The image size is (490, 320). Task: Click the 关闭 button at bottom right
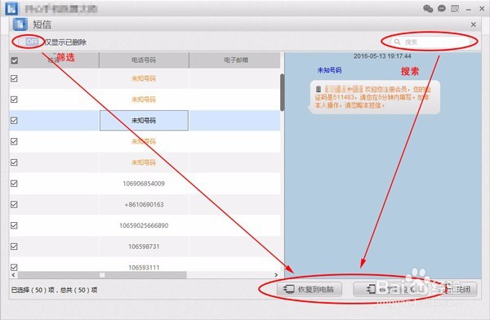point(459,289)
